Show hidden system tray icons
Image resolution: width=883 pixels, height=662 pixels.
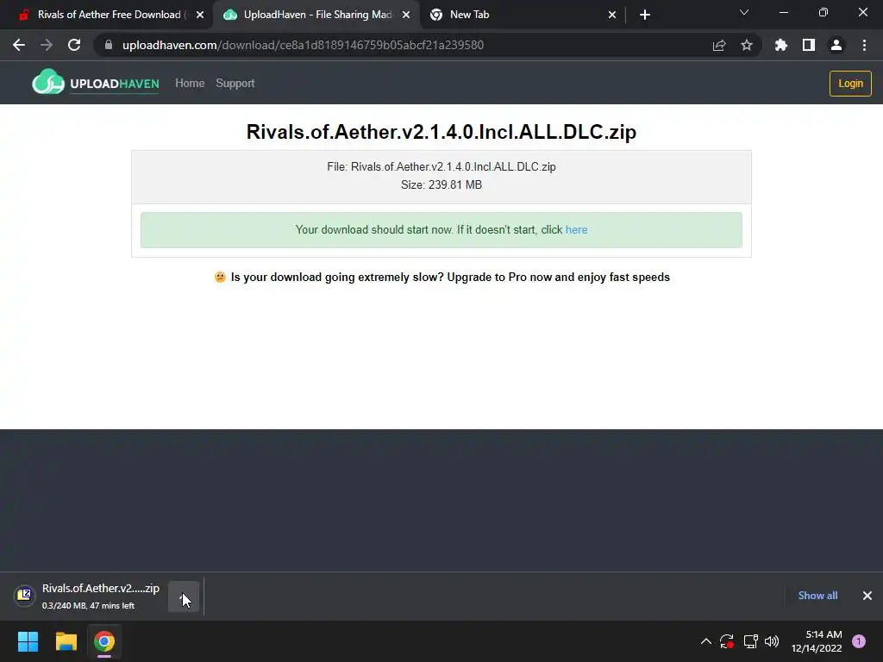[x=705, y=641]
